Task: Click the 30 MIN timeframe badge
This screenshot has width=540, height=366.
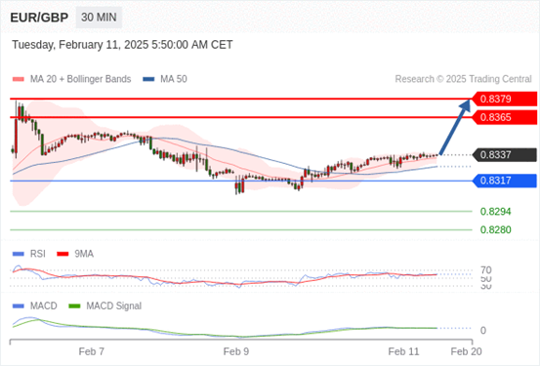Action: click(99, 18)
